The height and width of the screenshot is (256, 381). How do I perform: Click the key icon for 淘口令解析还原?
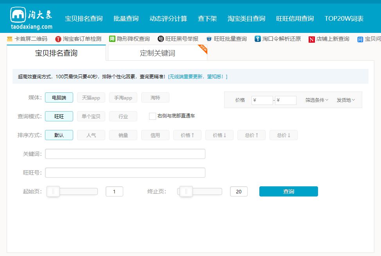click(257, 39)
